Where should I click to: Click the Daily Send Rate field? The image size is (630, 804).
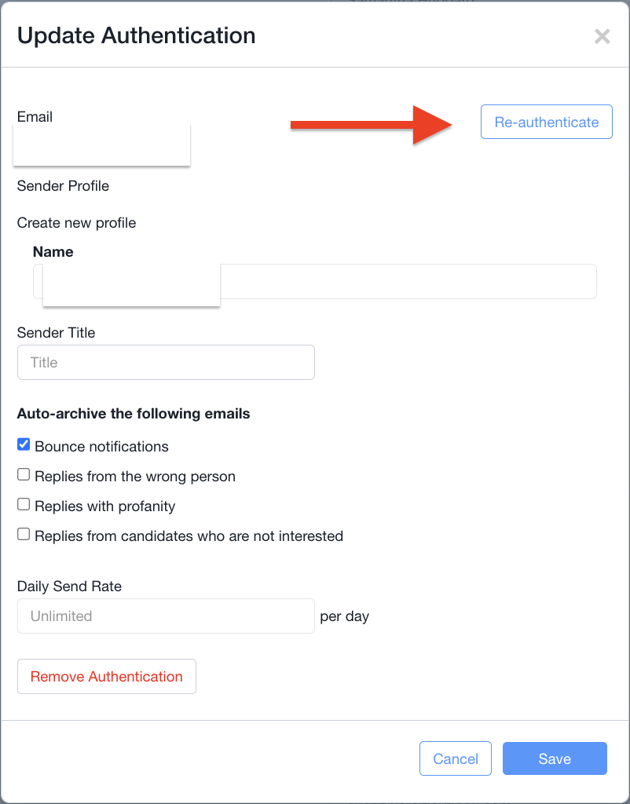pos(166,616)
